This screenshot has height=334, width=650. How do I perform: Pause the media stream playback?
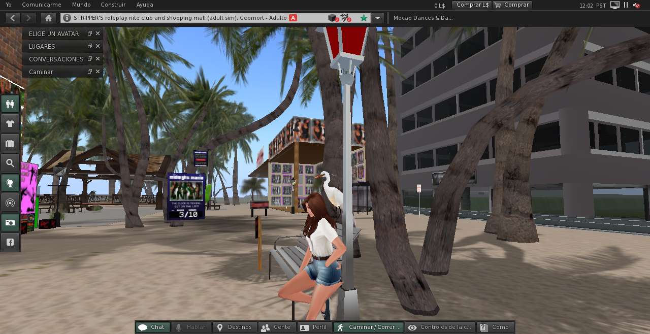point(626,5)
